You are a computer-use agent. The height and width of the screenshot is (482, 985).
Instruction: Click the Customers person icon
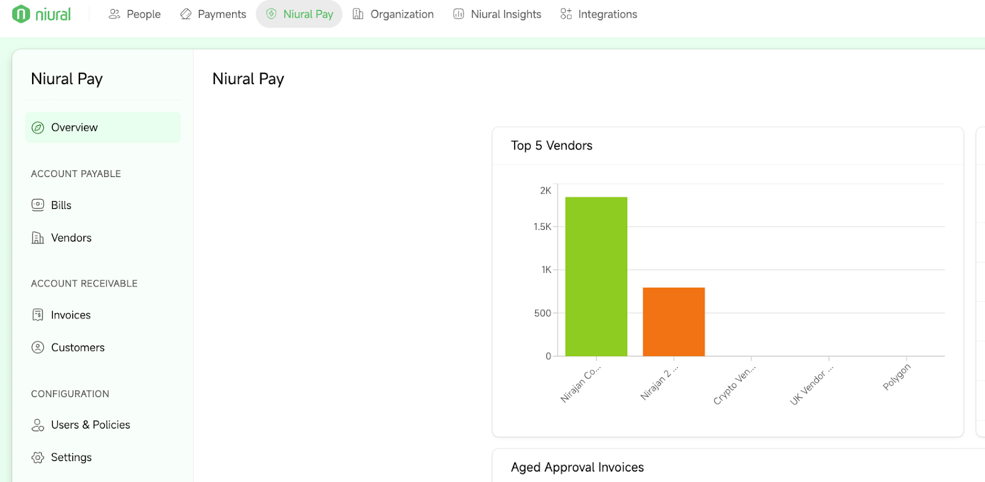coord(38,347)
